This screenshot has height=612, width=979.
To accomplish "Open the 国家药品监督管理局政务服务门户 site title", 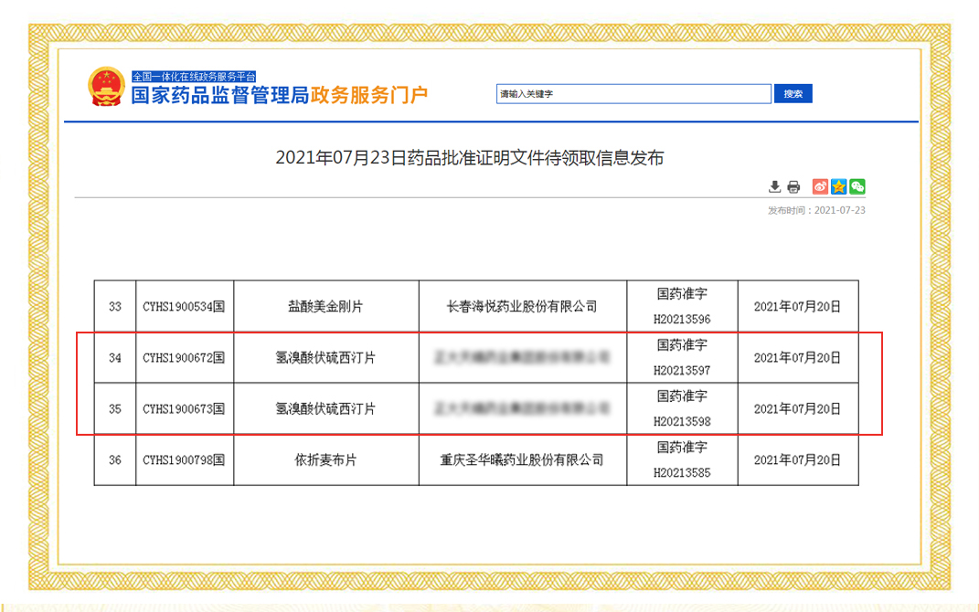I will click(279, 96).
